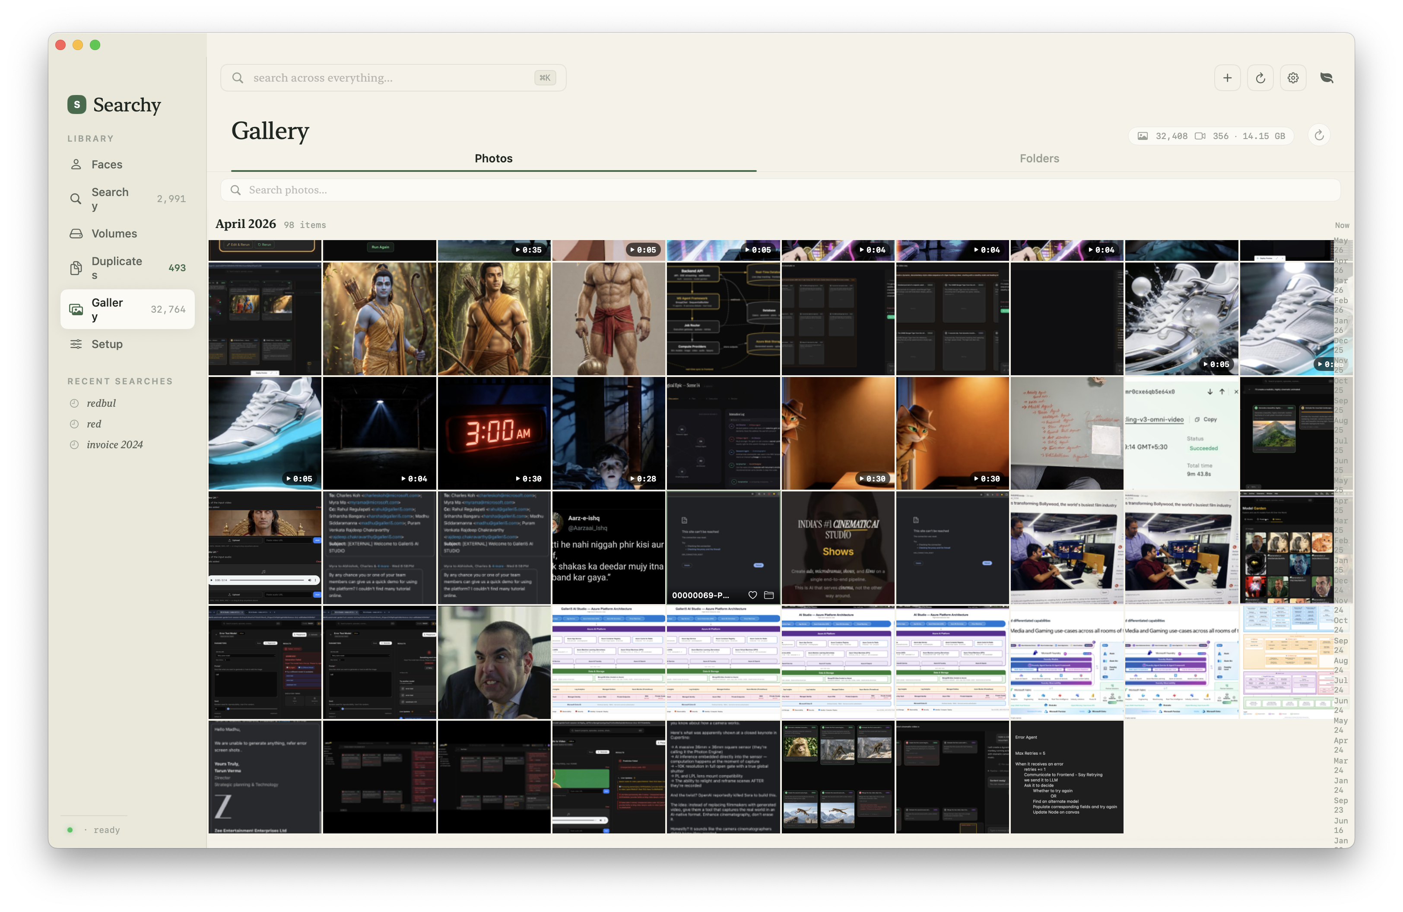
Task: Jump to "Now" on the date timeline
Action: (x=1342, y=225)
